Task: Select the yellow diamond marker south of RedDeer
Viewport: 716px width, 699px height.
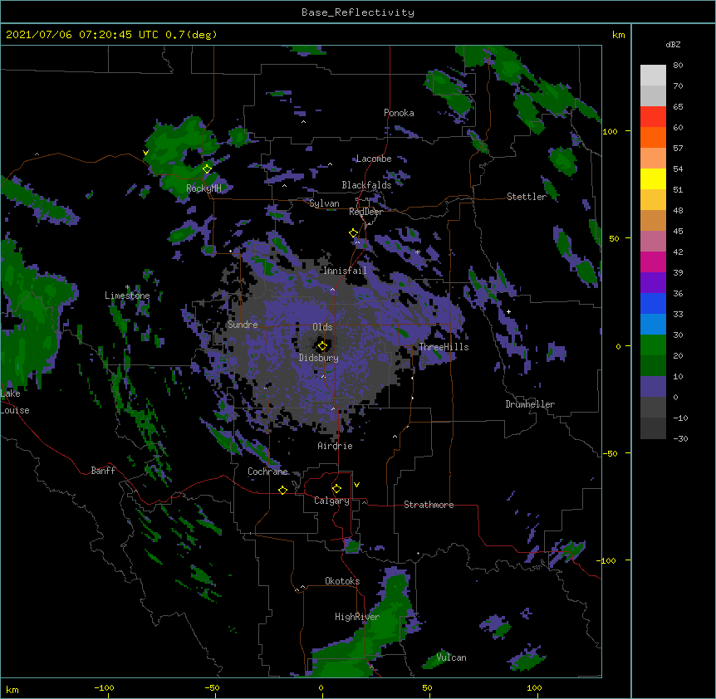Action: [x=354, y=233]
